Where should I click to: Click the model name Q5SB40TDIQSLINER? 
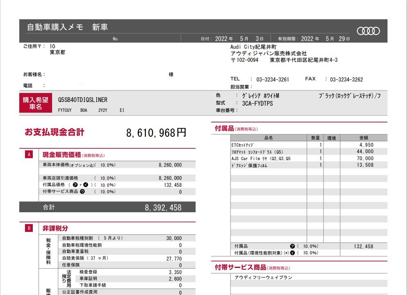pos(83,100)
